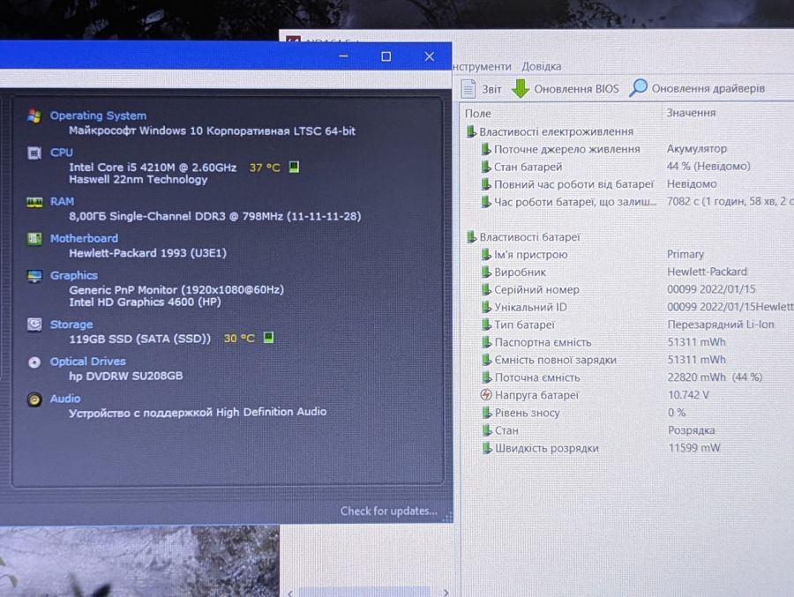This screenshot has width=794, height=597.
Task: Click the Оновлення BIOS toolbar button
Action: (566, 88)
